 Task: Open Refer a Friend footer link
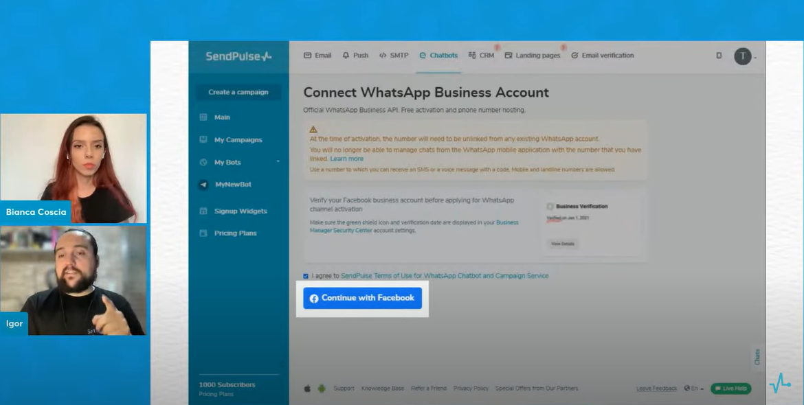pyautogui.click(x=429, y=389)
